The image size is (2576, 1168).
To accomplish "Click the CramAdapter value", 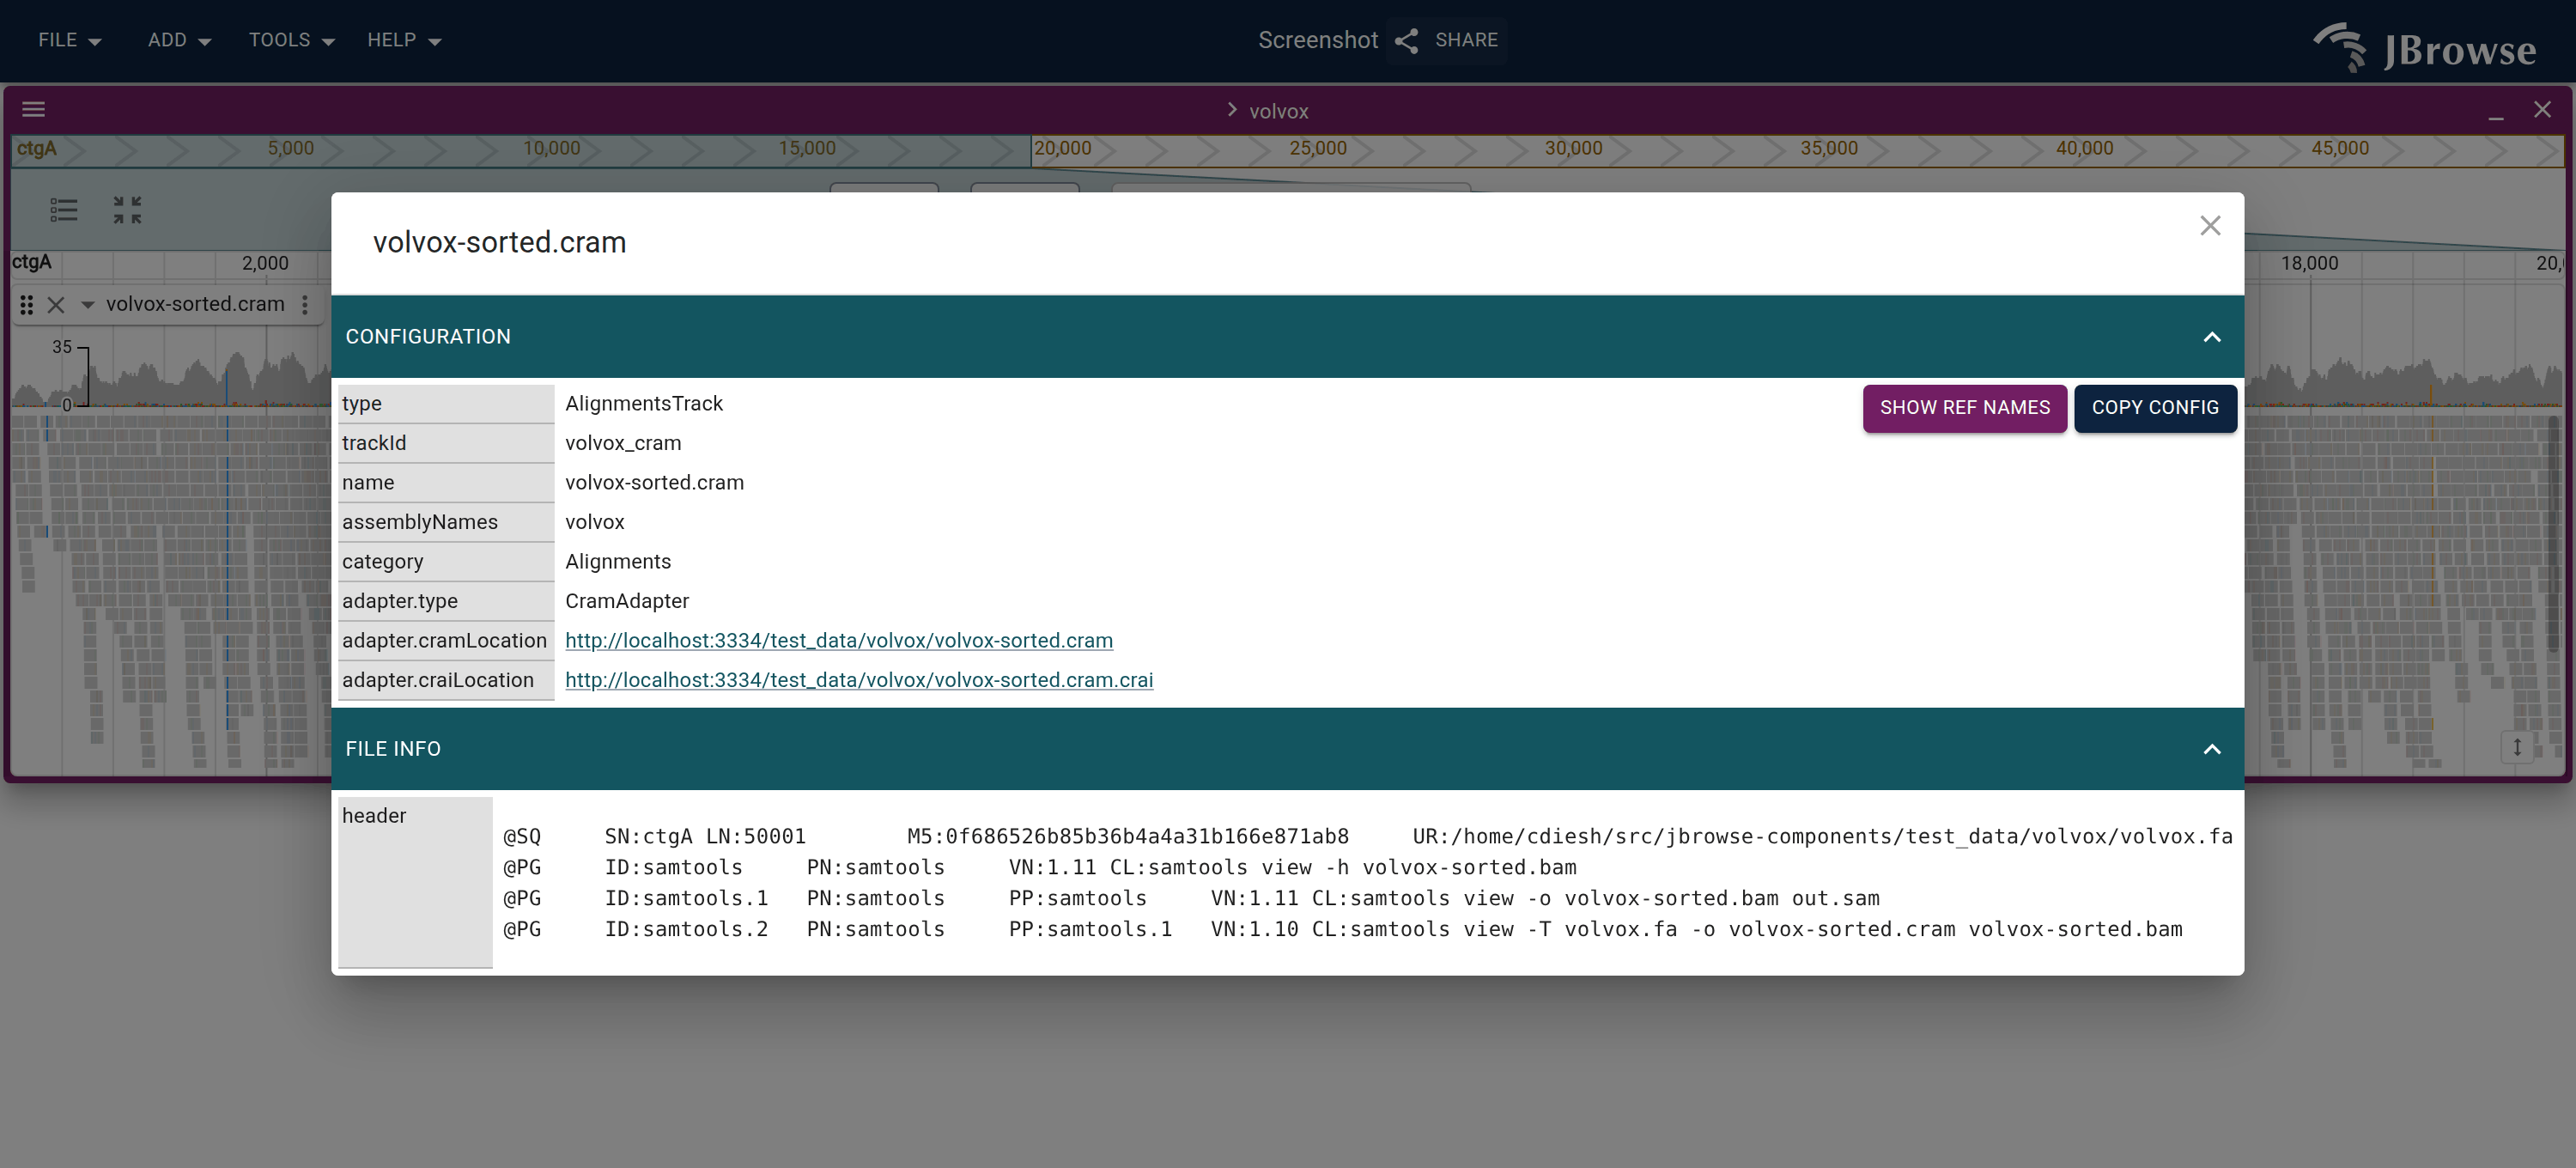I will click(x=626, y=601).
